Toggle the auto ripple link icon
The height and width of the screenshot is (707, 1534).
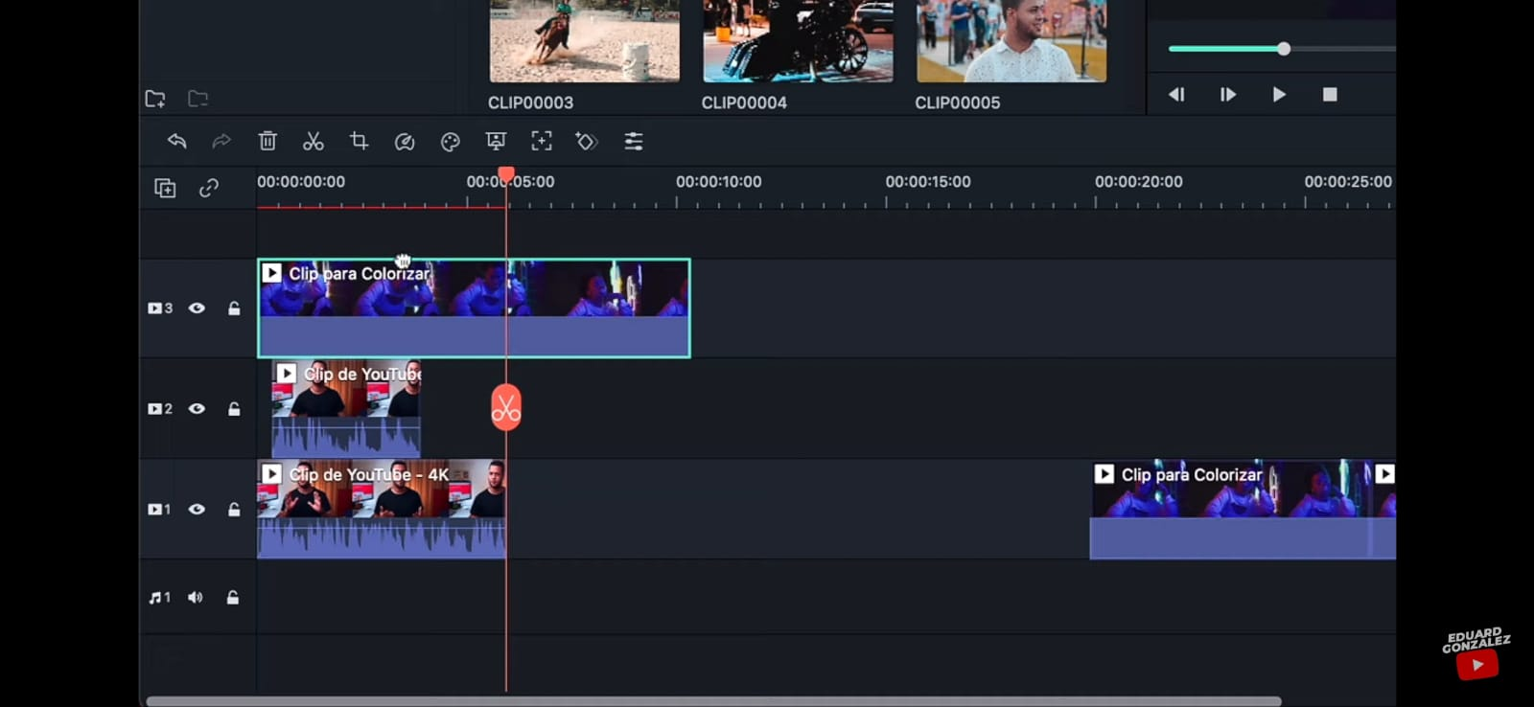point(208,188)
